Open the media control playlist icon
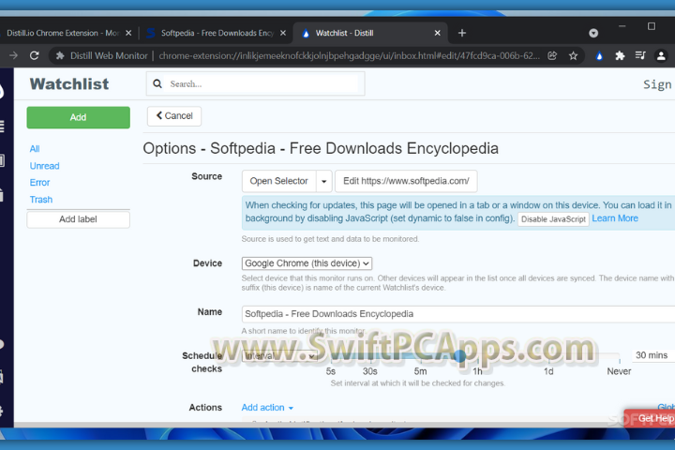The width and height of the screenshot is (675, 450). coord(640,55)
